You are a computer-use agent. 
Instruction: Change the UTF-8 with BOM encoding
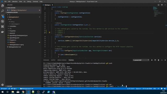[x=147, y=89]
